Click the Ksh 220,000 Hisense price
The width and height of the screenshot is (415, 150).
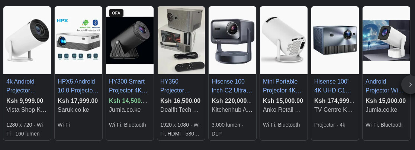(231, 101)
